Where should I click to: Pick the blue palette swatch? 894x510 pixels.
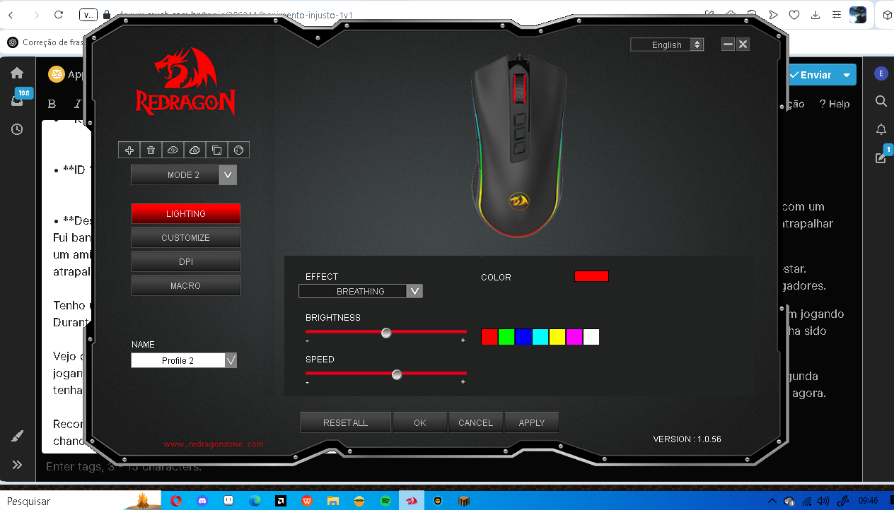[523, 337]
